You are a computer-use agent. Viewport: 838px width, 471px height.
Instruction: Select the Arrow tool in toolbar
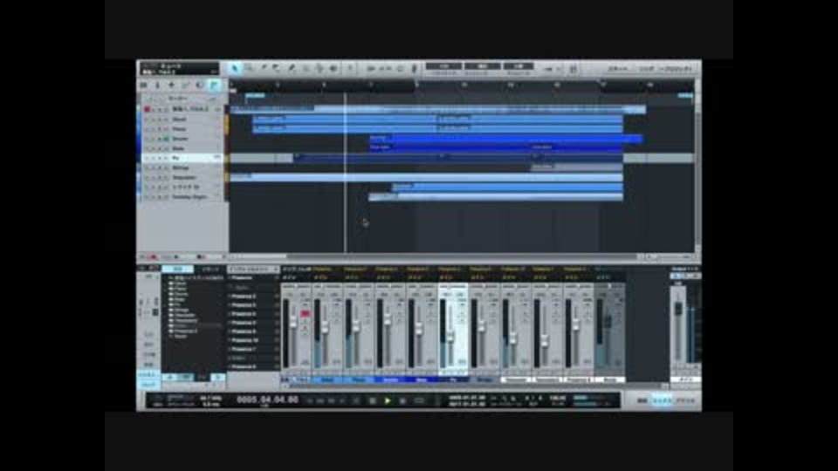[x=235, y=68]
